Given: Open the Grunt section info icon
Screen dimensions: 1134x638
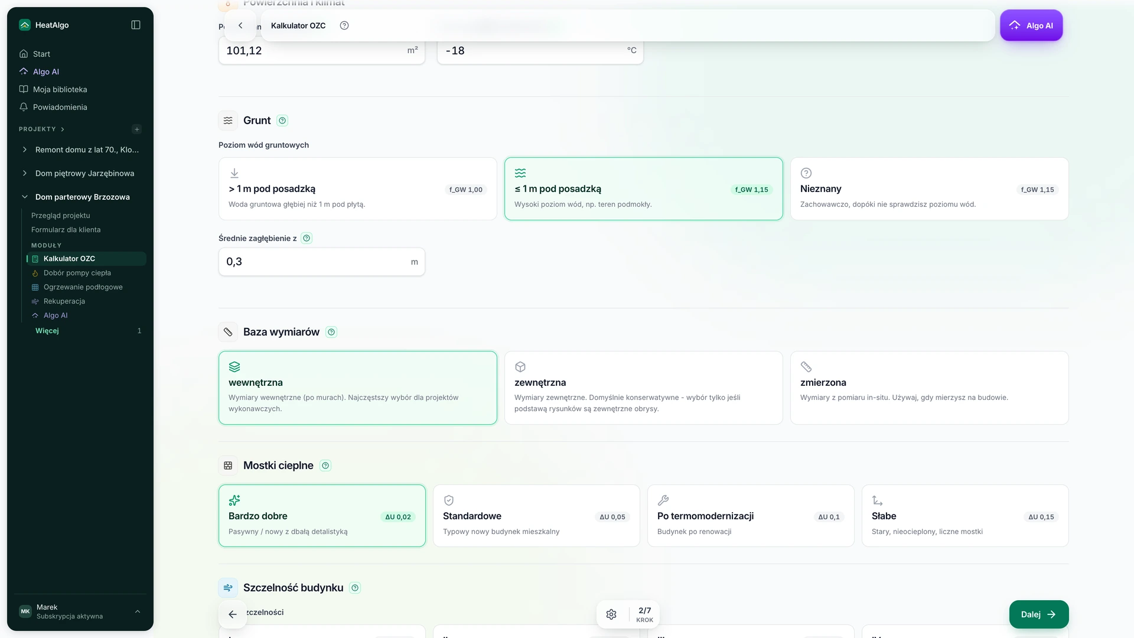Looking at the screenshot, I should click(x=282, y=121).
